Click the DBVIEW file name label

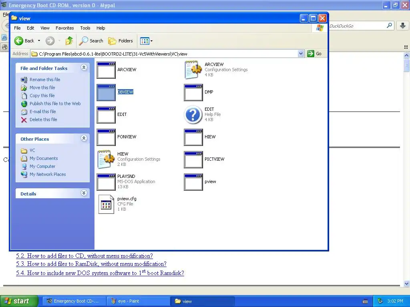point(125,92)
